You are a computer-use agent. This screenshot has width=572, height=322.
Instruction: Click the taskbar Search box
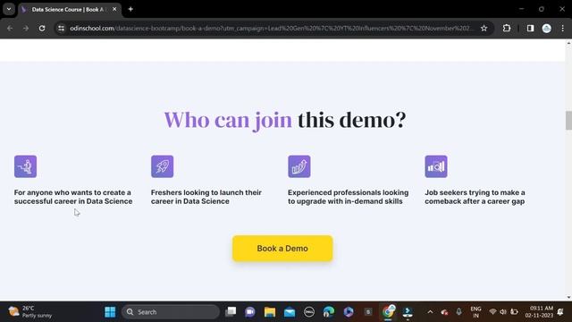171,312
